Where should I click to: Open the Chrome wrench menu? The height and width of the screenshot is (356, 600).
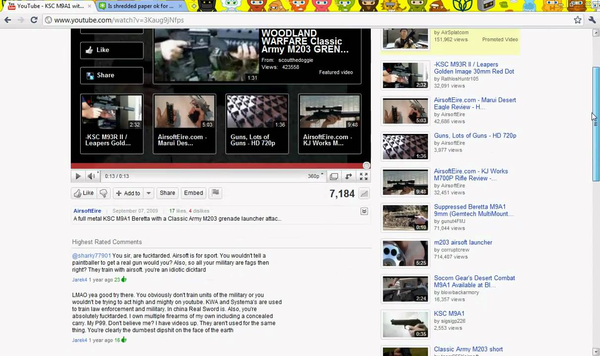592,20
